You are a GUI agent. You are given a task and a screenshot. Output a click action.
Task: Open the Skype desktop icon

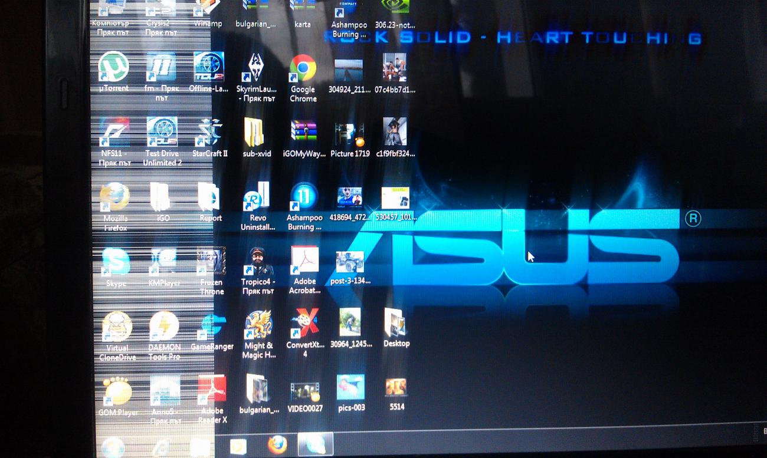point(116,263)
